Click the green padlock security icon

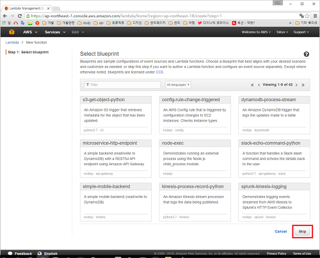pos(28,16)
